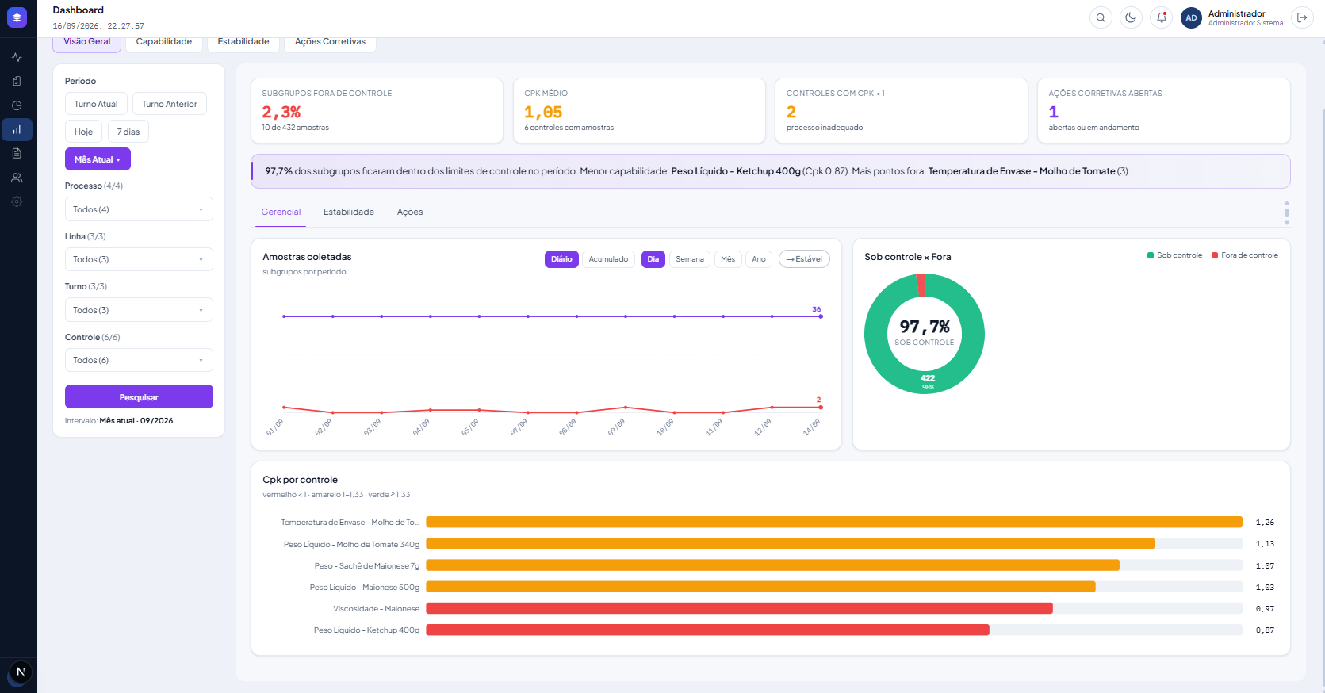Toggle dark mode with the moon icon

point(1131,17)
